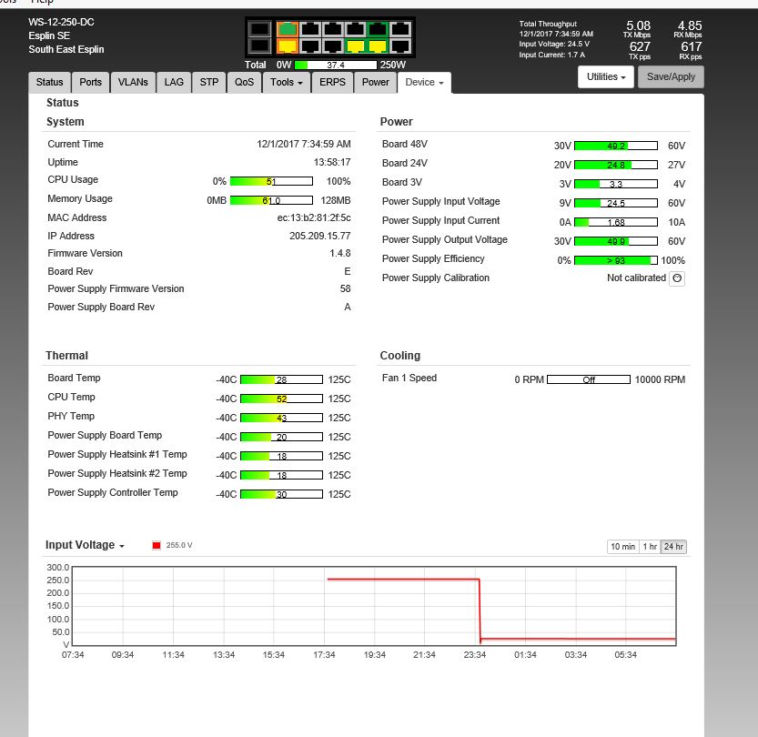This screenshot has height=737, width=758.
Task: Open the Tools dropdown tab
Action: coord(286,82)
